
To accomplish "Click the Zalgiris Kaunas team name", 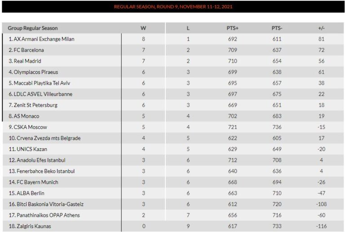I will [32, 226].
